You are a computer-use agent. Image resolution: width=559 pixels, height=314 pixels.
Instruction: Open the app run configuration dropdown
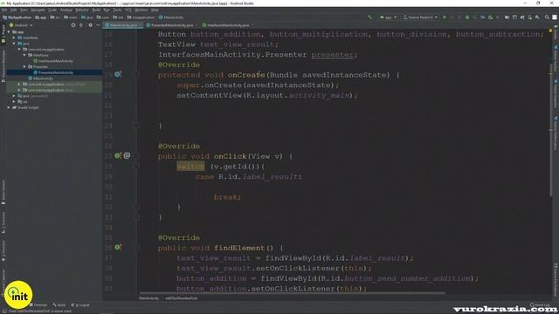pyautogui.click(x=388, y=17)
